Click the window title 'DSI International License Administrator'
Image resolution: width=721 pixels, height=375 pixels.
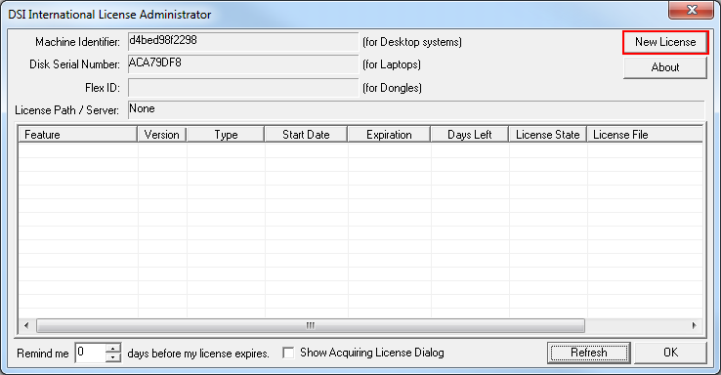coord(109,15)
